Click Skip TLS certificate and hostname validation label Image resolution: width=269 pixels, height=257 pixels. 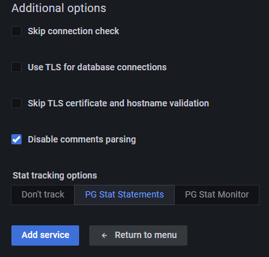click(x=118, y=103)
